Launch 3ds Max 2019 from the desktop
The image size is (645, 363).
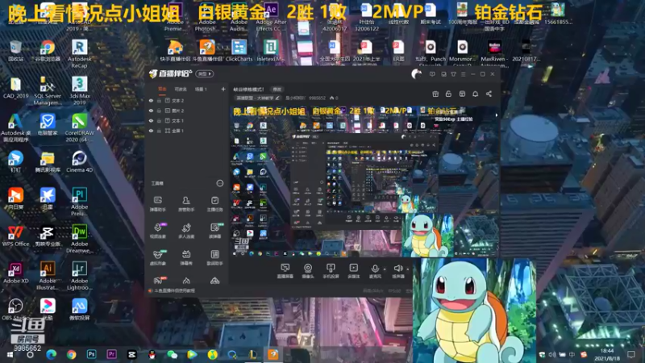click(x=79, y=90)
